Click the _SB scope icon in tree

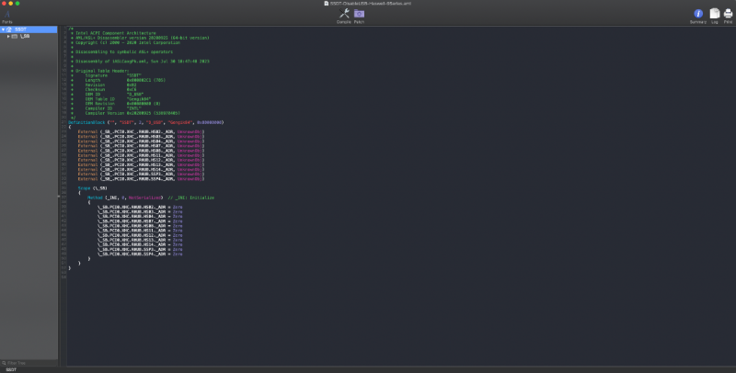click(x=15, y=36)
